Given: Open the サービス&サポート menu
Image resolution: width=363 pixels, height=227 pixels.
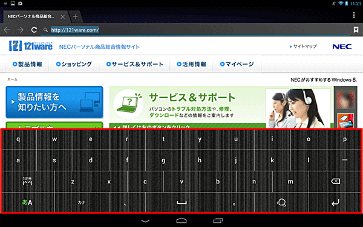Looking at the screenshot, I should [x=135, y=64].
